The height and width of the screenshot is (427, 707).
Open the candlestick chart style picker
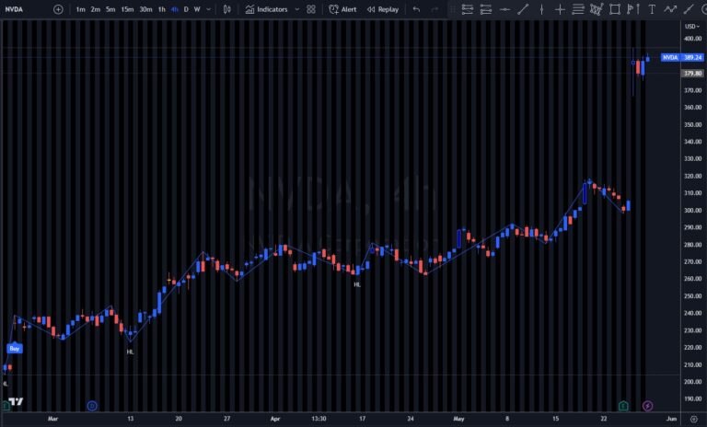coord(227,9)
